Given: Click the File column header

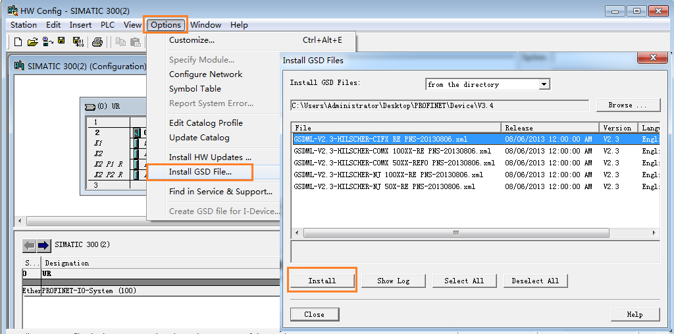Looking at the screenshot, I should [396, 128].
